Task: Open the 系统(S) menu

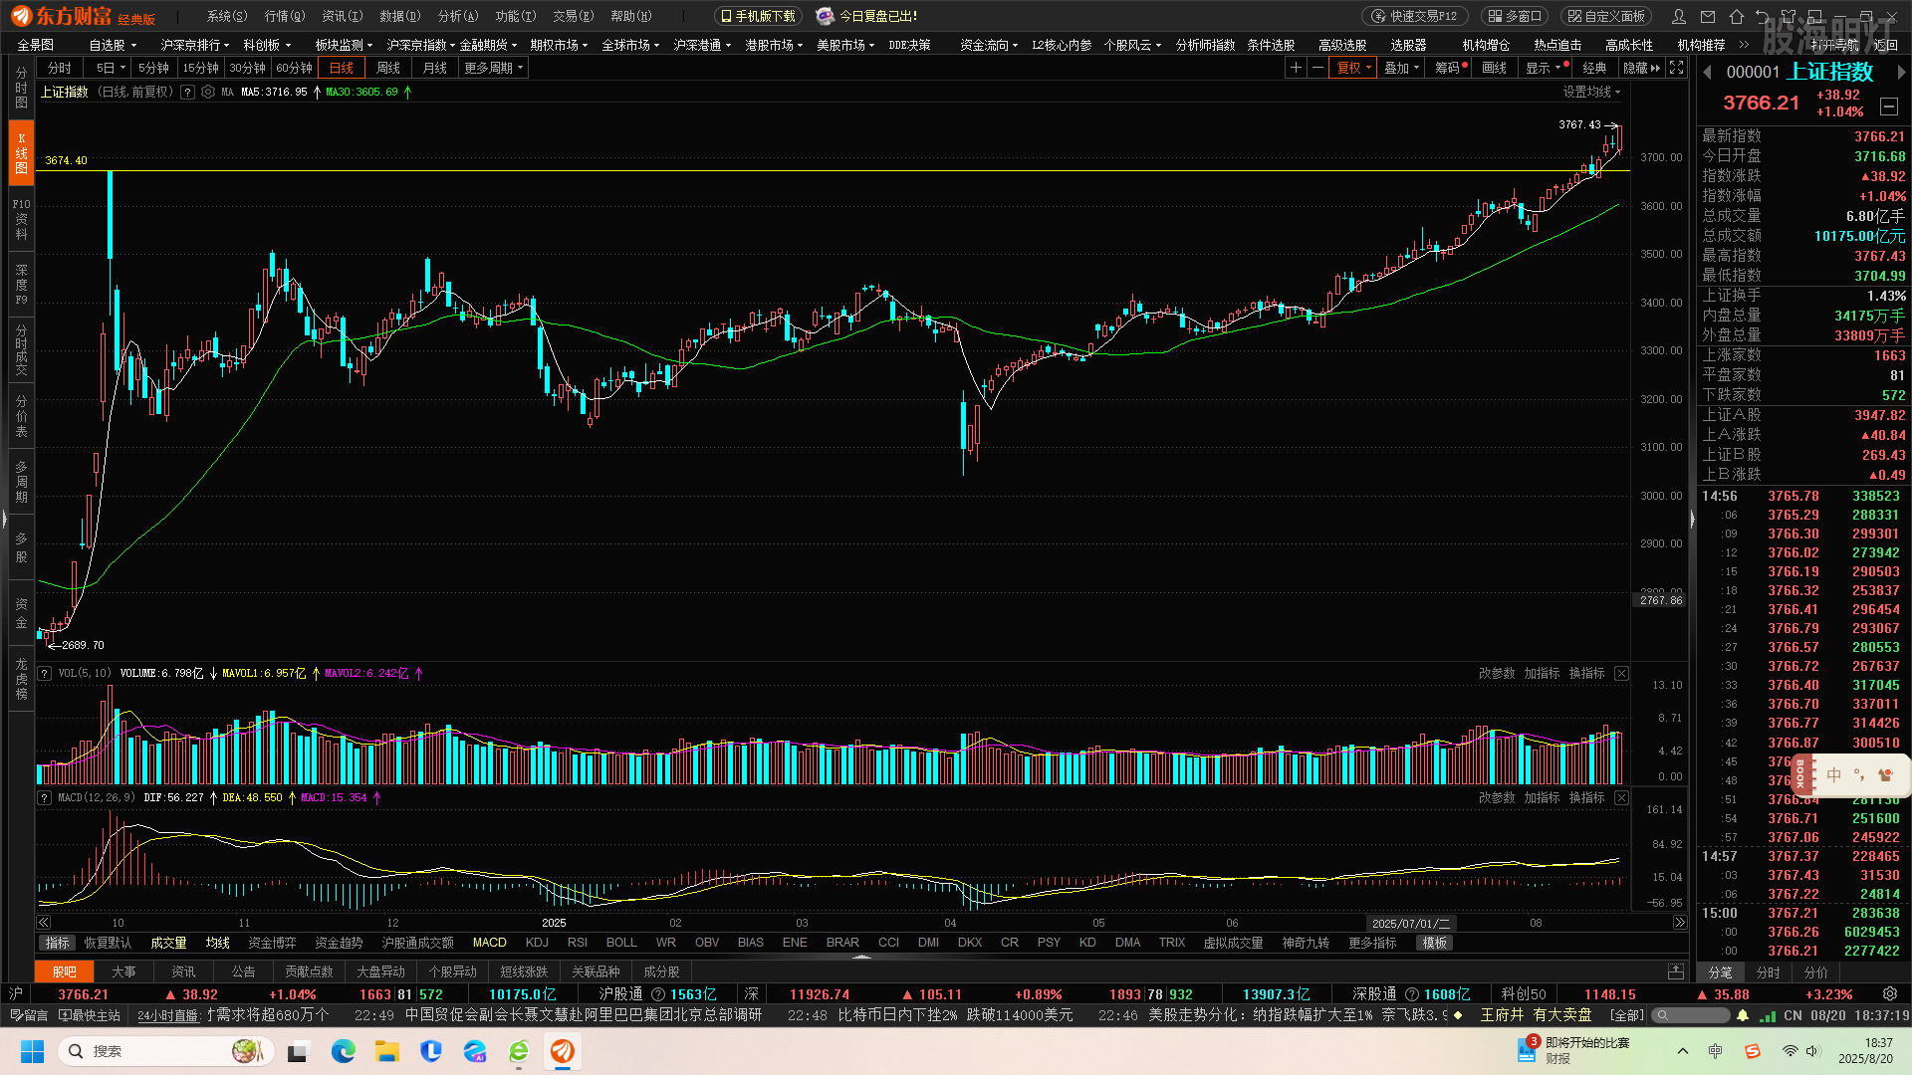Action: pyautogui.click(x=227, y=16)
